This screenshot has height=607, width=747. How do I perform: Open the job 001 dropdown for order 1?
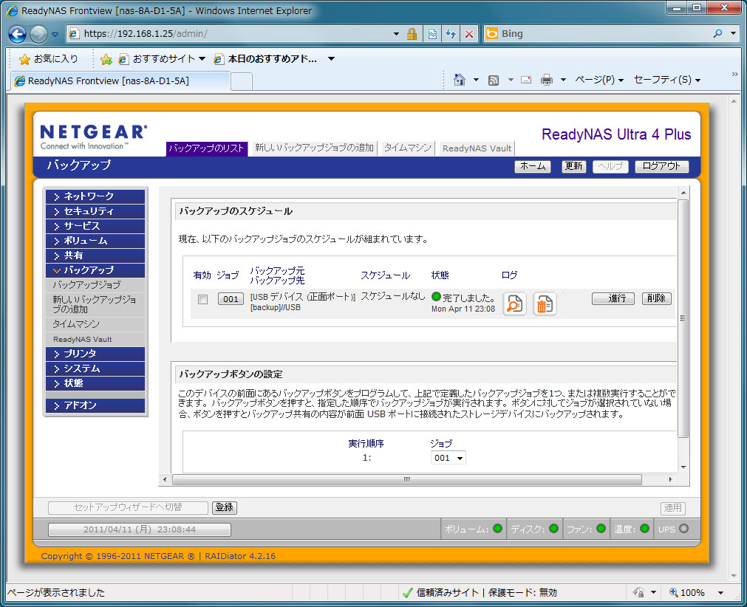[x=448, y=458]
